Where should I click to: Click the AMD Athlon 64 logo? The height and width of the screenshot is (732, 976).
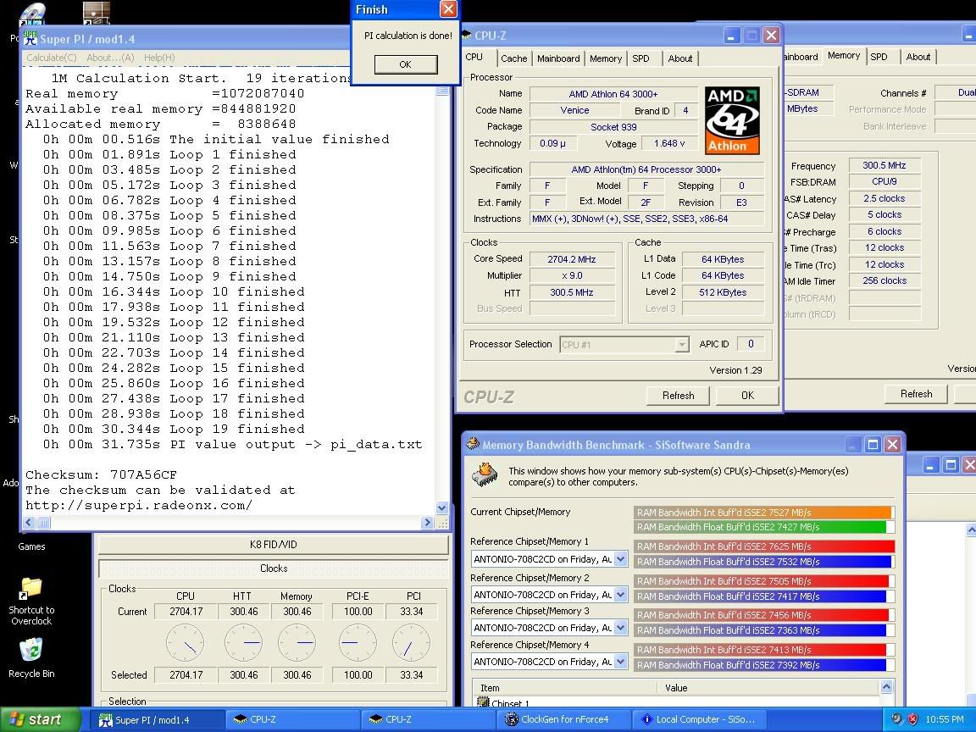tap(733, 119)
